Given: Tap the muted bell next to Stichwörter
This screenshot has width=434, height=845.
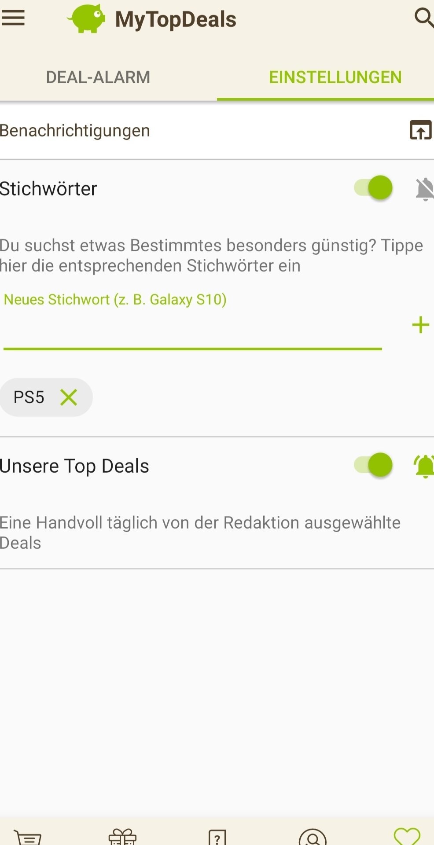Looking at the screenshot, I should (x=424, y=189).
